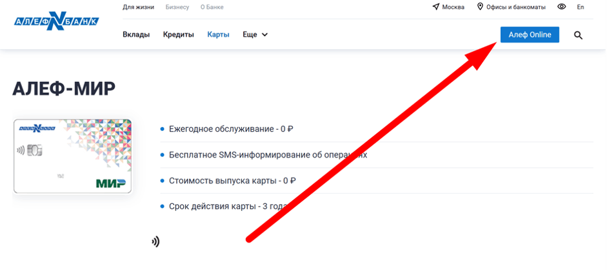Open the Вклады menu item

click(136, 34)
